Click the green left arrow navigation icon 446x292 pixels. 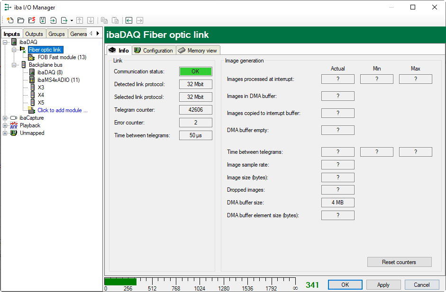coord(129,20)
